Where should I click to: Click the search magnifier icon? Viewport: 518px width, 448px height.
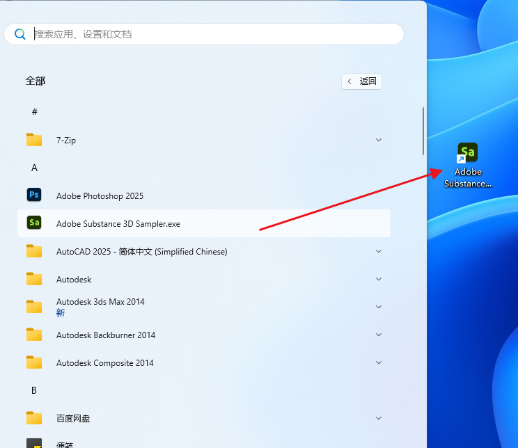point(19,34)
